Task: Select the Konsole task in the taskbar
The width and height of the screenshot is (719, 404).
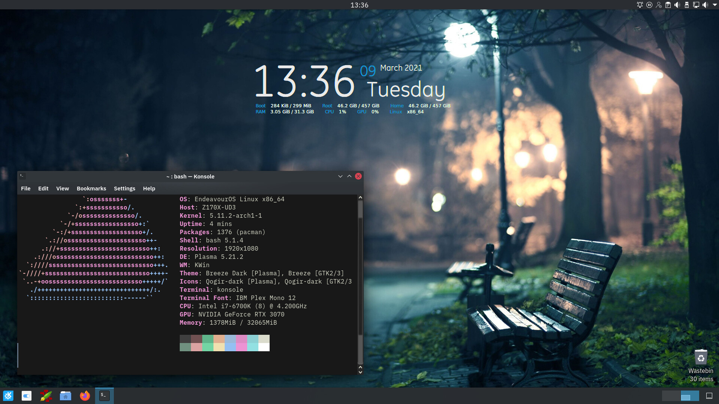Action: 104,395
